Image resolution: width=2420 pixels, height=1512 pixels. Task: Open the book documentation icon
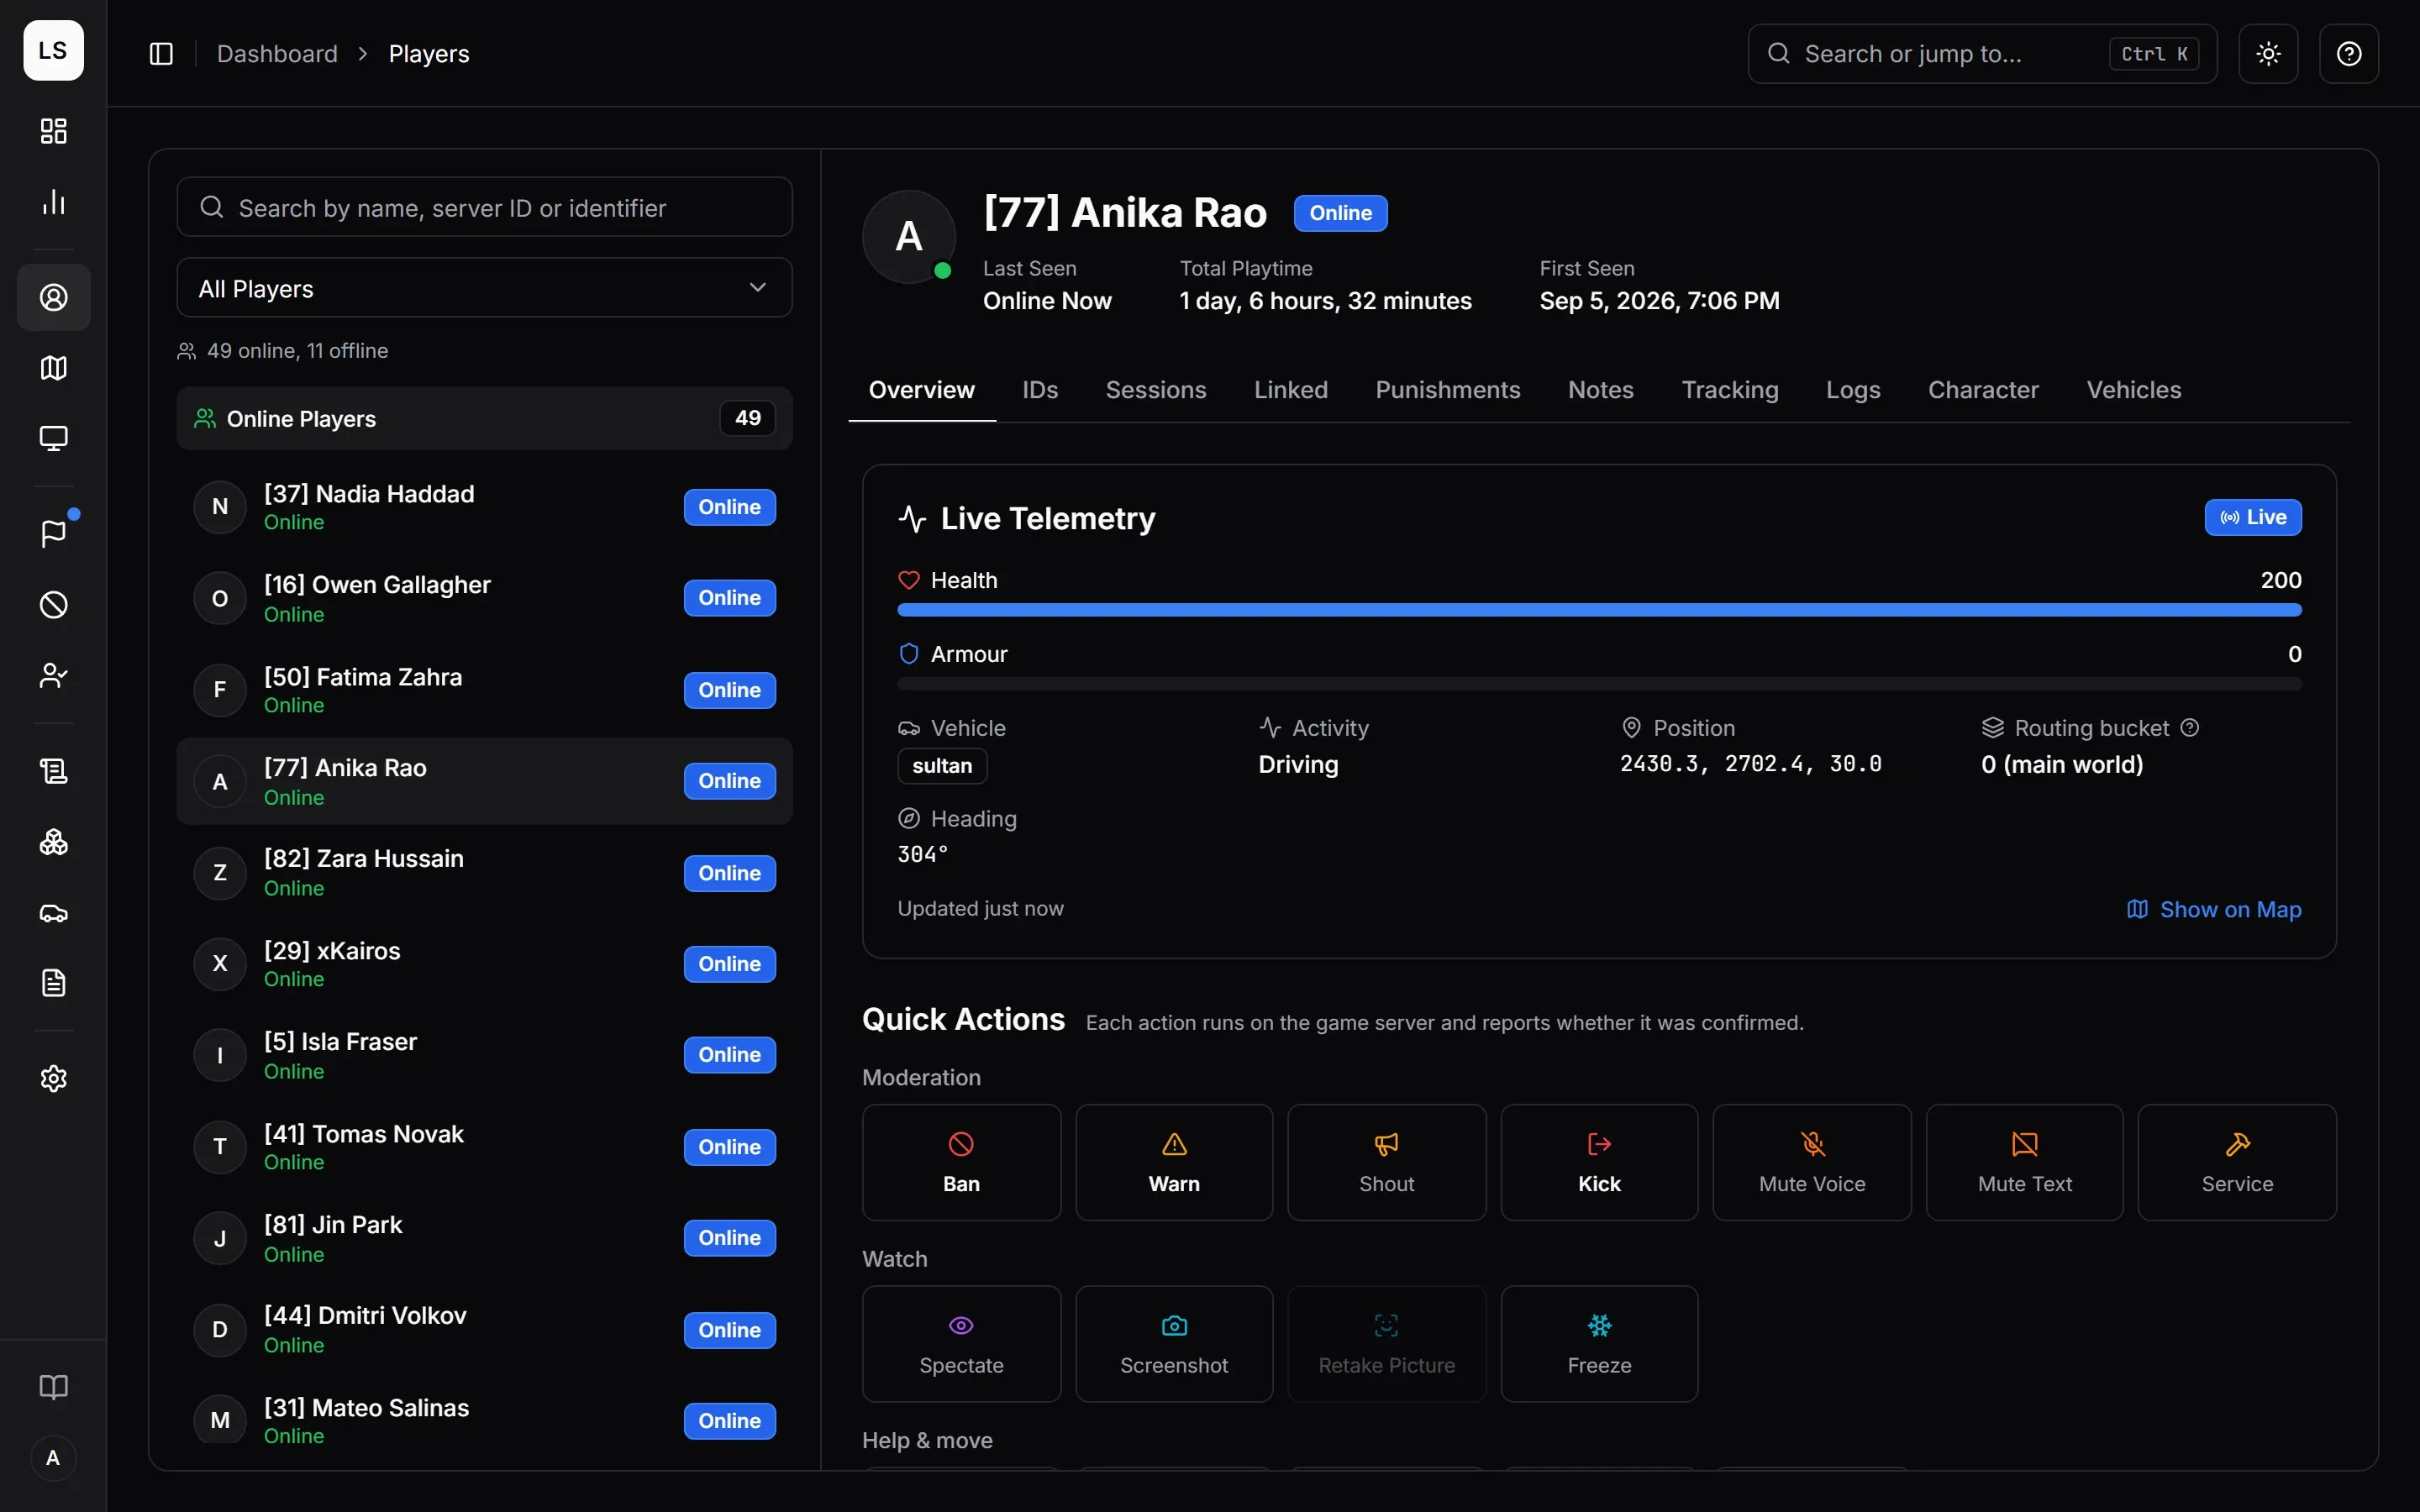click(54, 1387)
